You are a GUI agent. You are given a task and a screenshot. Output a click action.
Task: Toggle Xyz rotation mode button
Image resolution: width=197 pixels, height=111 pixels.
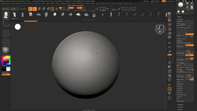[x=170, y=55]
